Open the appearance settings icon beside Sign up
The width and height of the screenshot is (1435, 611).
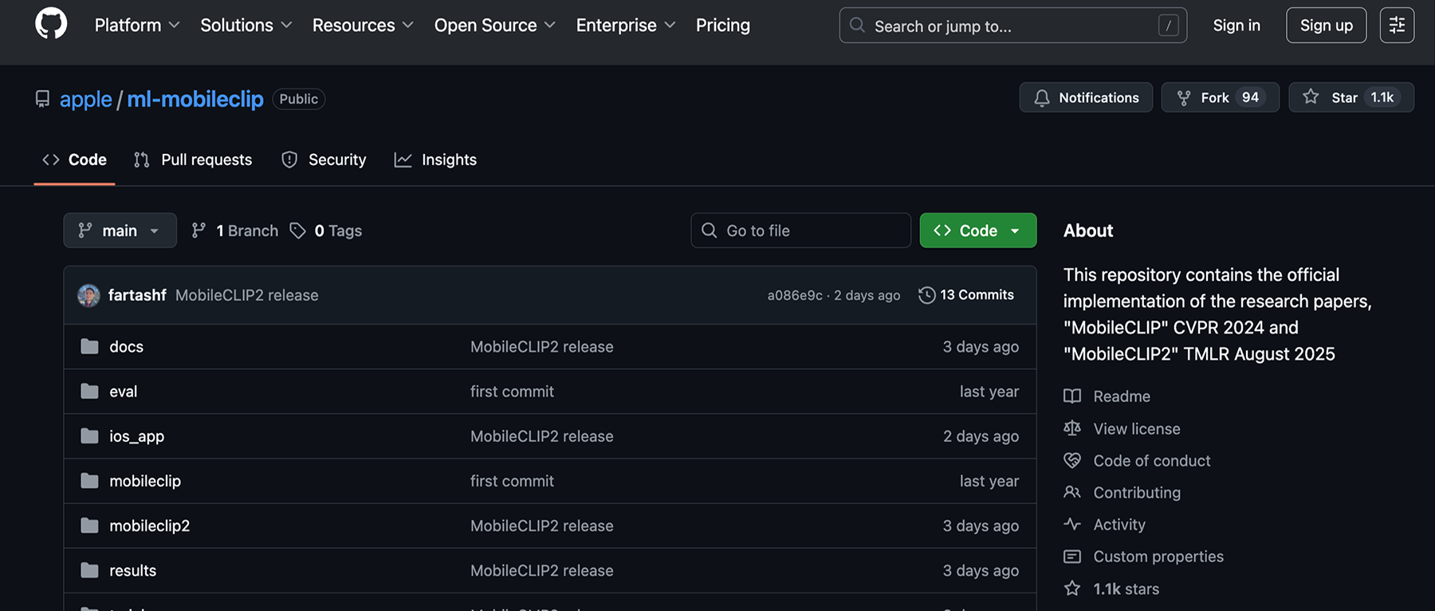[1397, 26]
